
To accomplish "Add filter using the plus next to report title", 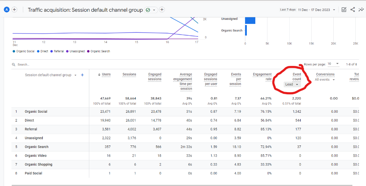I will [x=162, y=10].
